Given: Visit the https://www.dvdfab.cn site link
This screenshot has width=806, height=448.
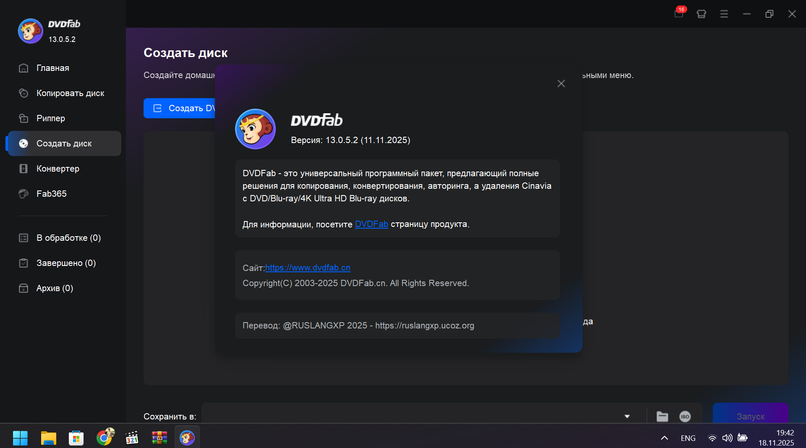Looking at the screenshot, I should pos(308,268).
